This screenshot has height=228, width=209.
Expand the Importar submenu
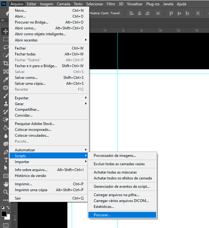click(49, 162)
